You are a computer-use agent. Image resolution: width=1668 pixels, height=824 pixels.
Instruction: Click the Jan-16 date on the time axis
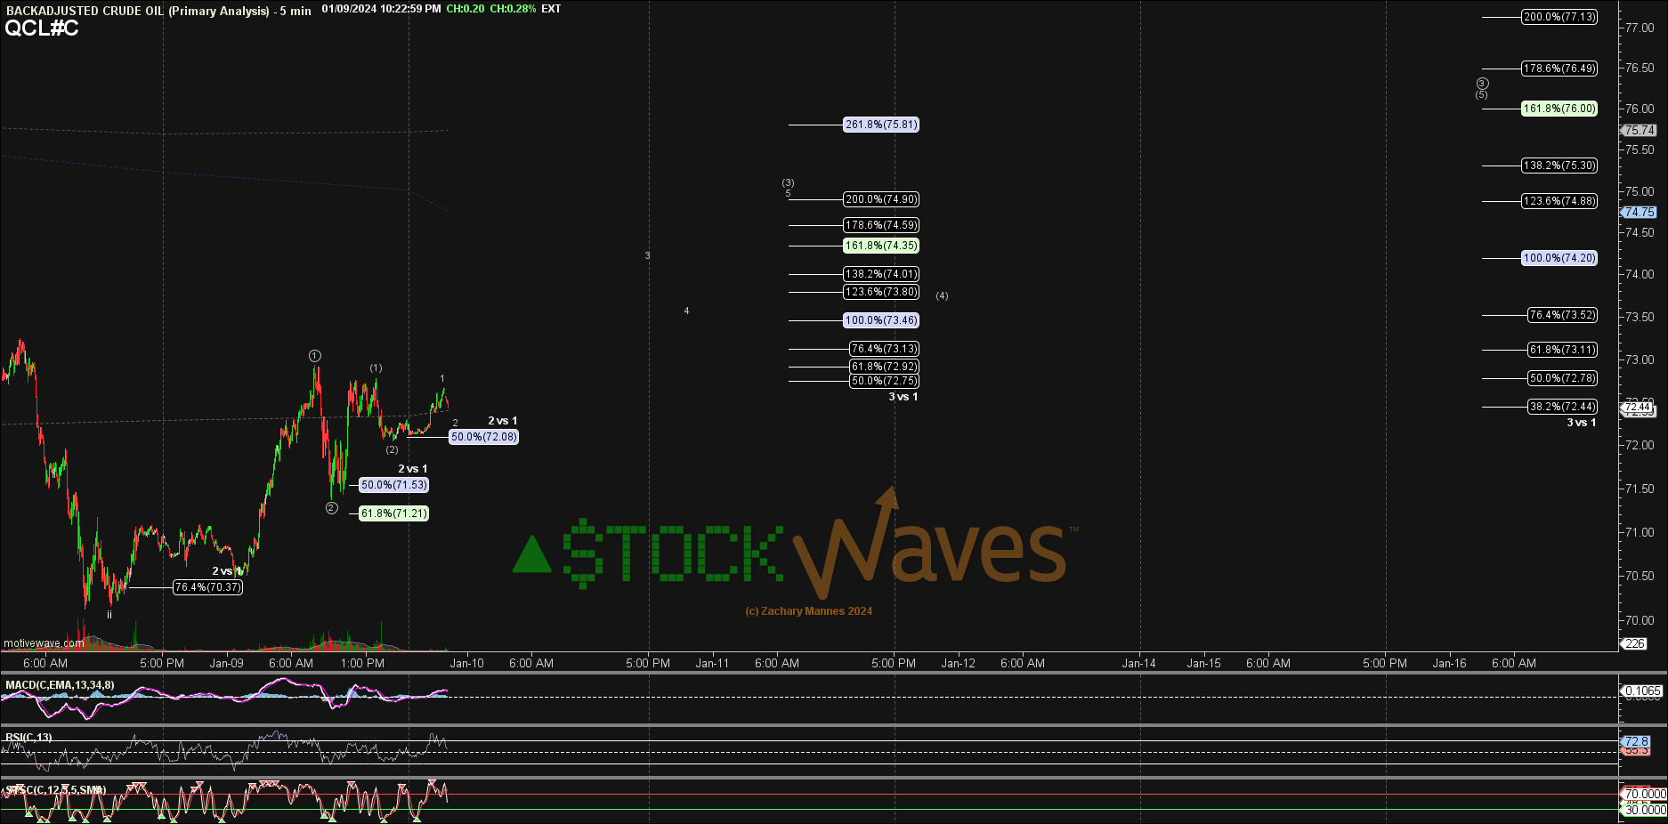[1450, 663]
